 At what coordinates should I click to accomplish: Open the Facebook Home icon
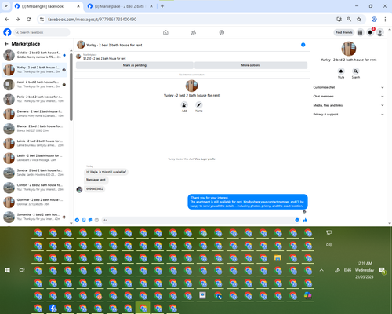[x=165, y=32]
